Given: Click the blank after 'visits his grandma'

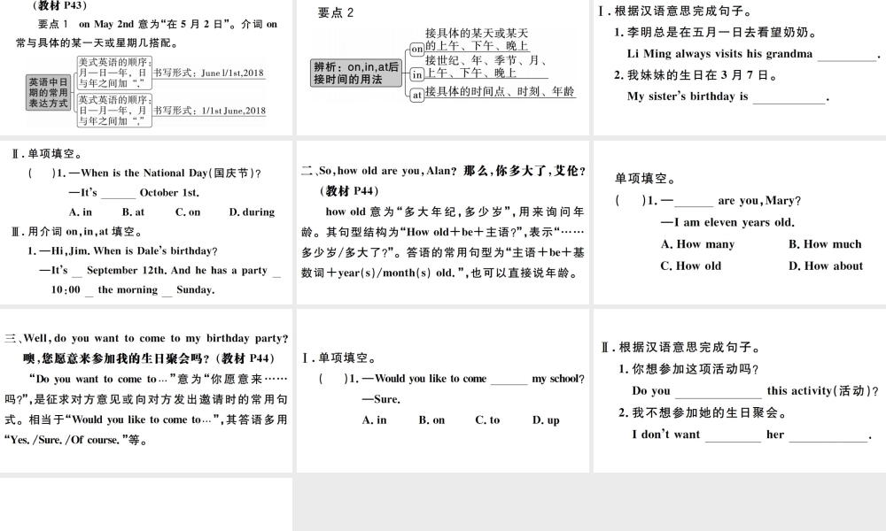Looking at the screenshot, I should tap(847, 55).
